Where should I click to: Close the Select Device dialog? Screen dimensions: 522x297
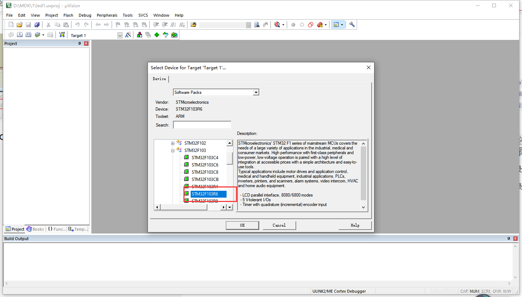369,67
